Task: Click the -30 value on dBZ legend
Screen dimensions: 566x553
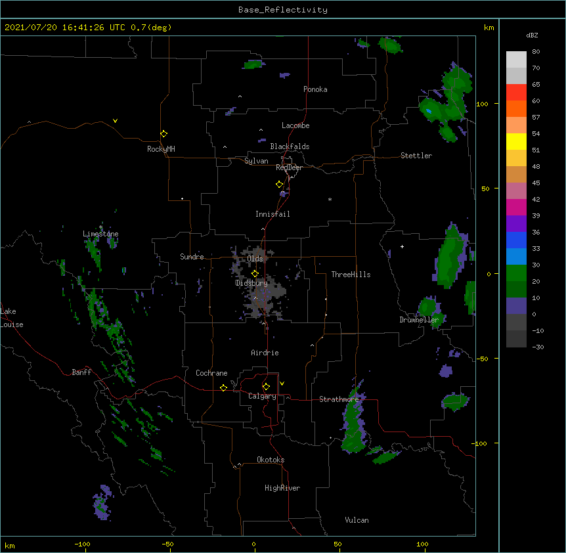Action: (538, 347)
